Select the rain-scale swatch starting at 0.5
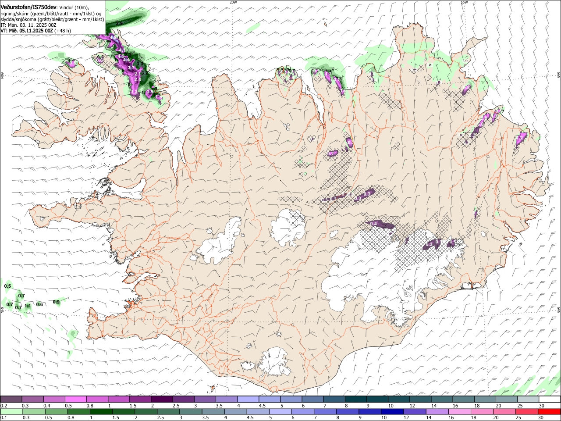Viewport: 561px width, 421px height. point(57,412)
